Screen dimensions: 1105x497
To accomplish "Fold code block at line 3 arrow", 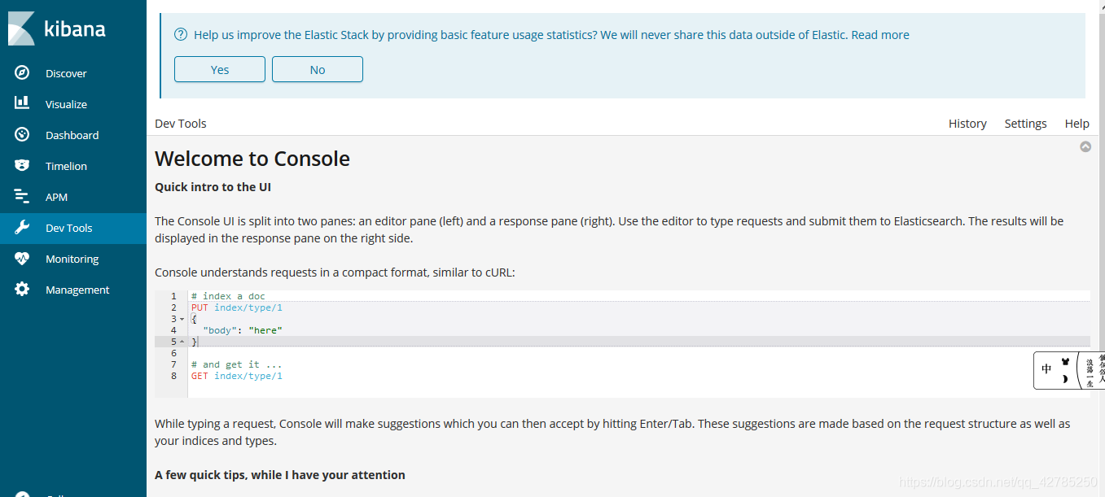I will coord(182,320).
